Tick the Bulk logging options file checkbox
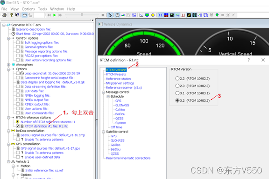 click(x=18, y=42)
